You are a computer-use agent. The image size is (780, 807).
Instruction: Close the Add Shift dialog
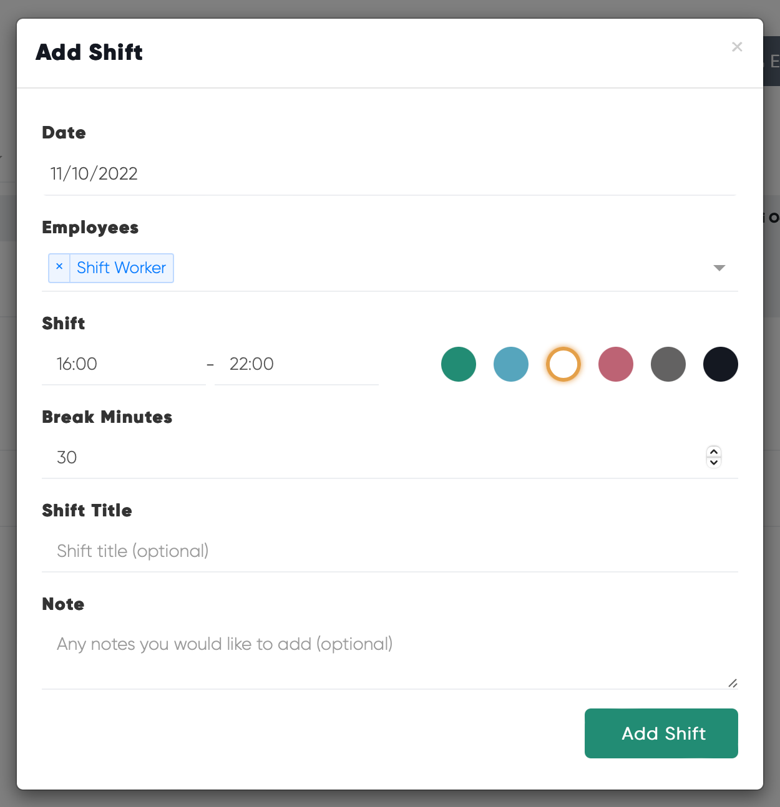click(x=737, y=47)
